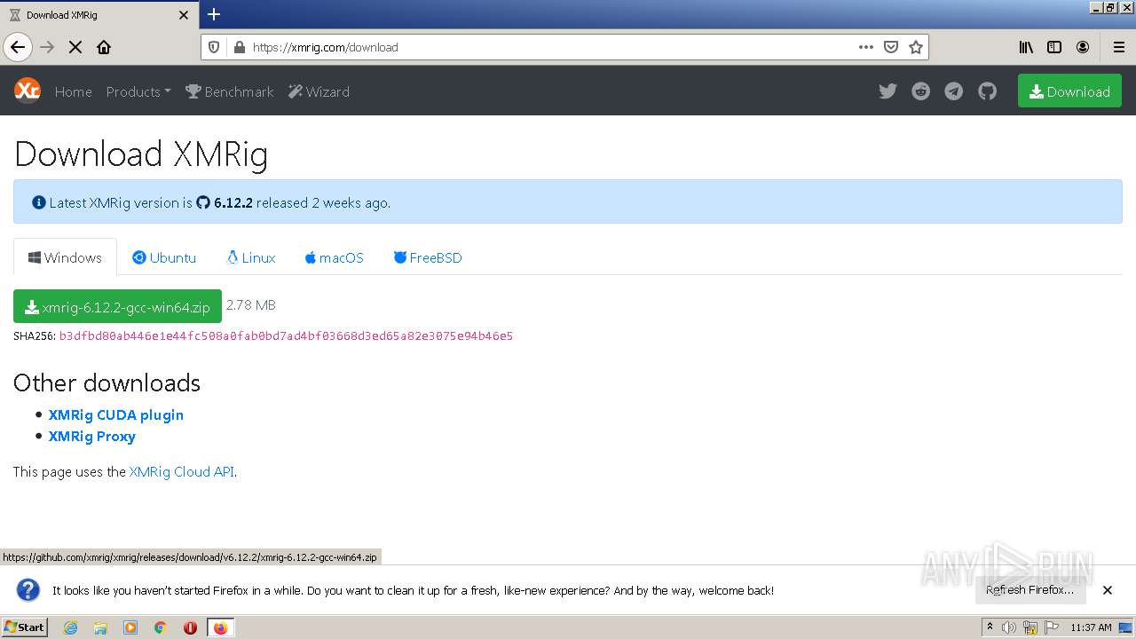Screen dimensions: 1136x639
Task: Download xmrig-6.12.2-gcc-win64.zip
Action: (x=117, y=307)
